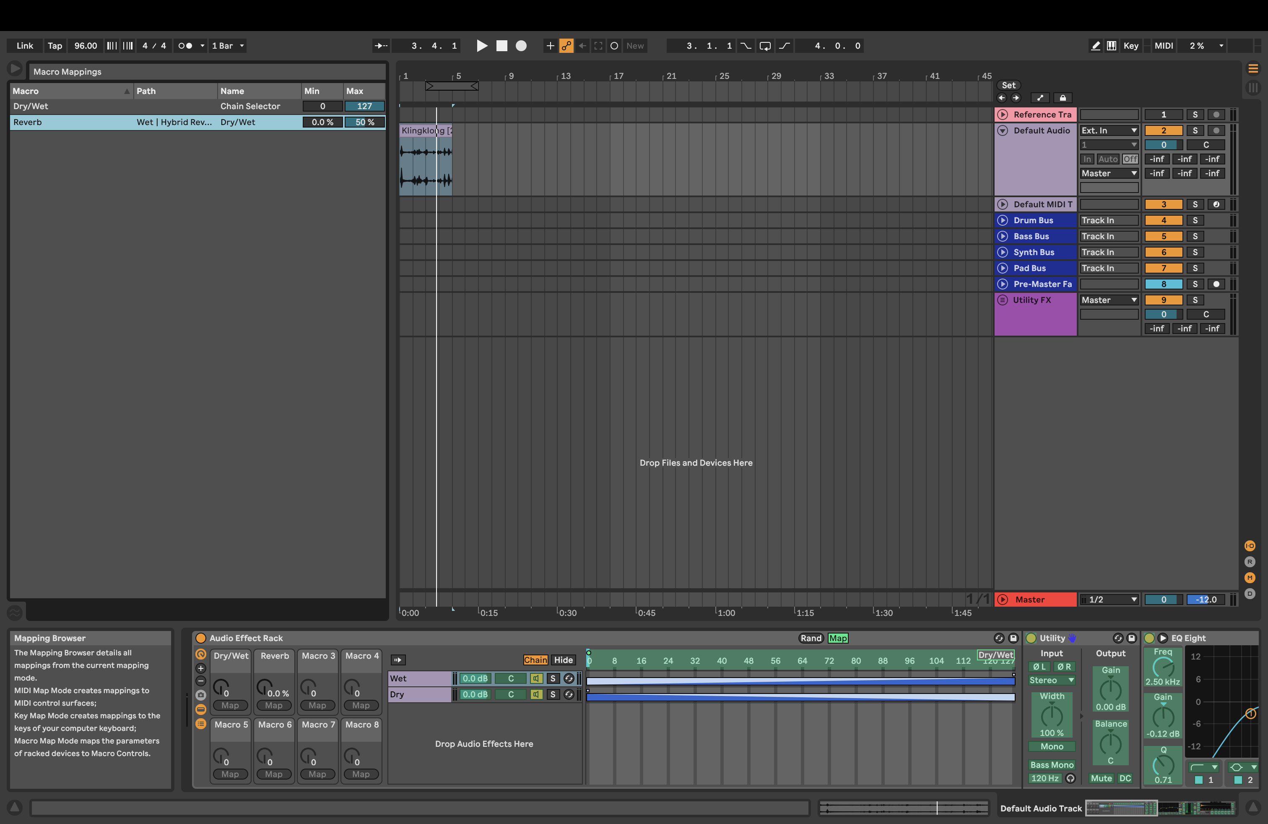Save the Audio Effect Rack preset
This screenshot has width=1268, height=824.
tap(1013, 639)
